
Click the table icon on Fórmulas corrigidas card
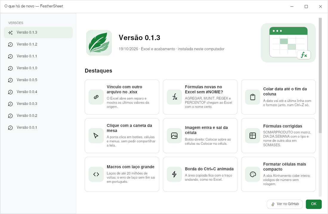(253, 136)
